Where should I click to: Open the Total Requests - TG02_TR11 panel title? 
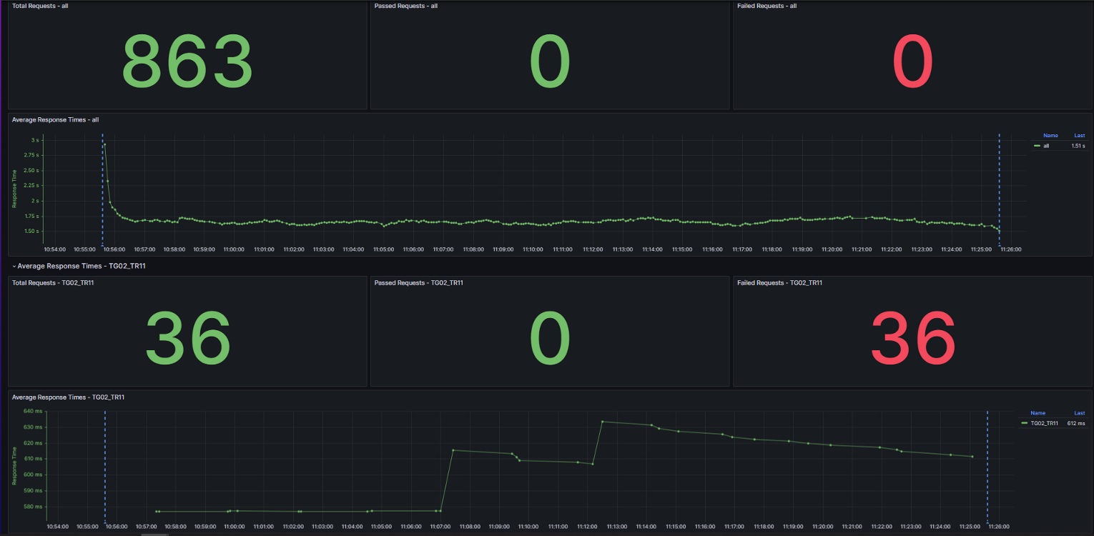point(54,283)
